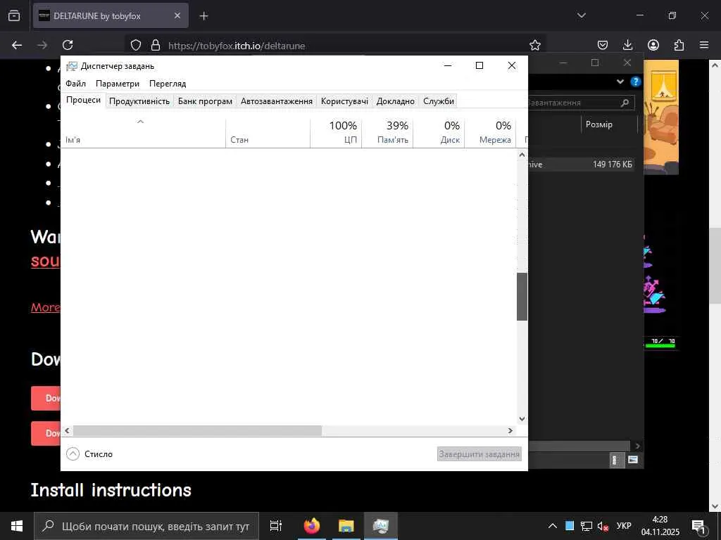Open network tray icon
The width and height of the screenshot is (721, 540).
[x=587, y=526]
